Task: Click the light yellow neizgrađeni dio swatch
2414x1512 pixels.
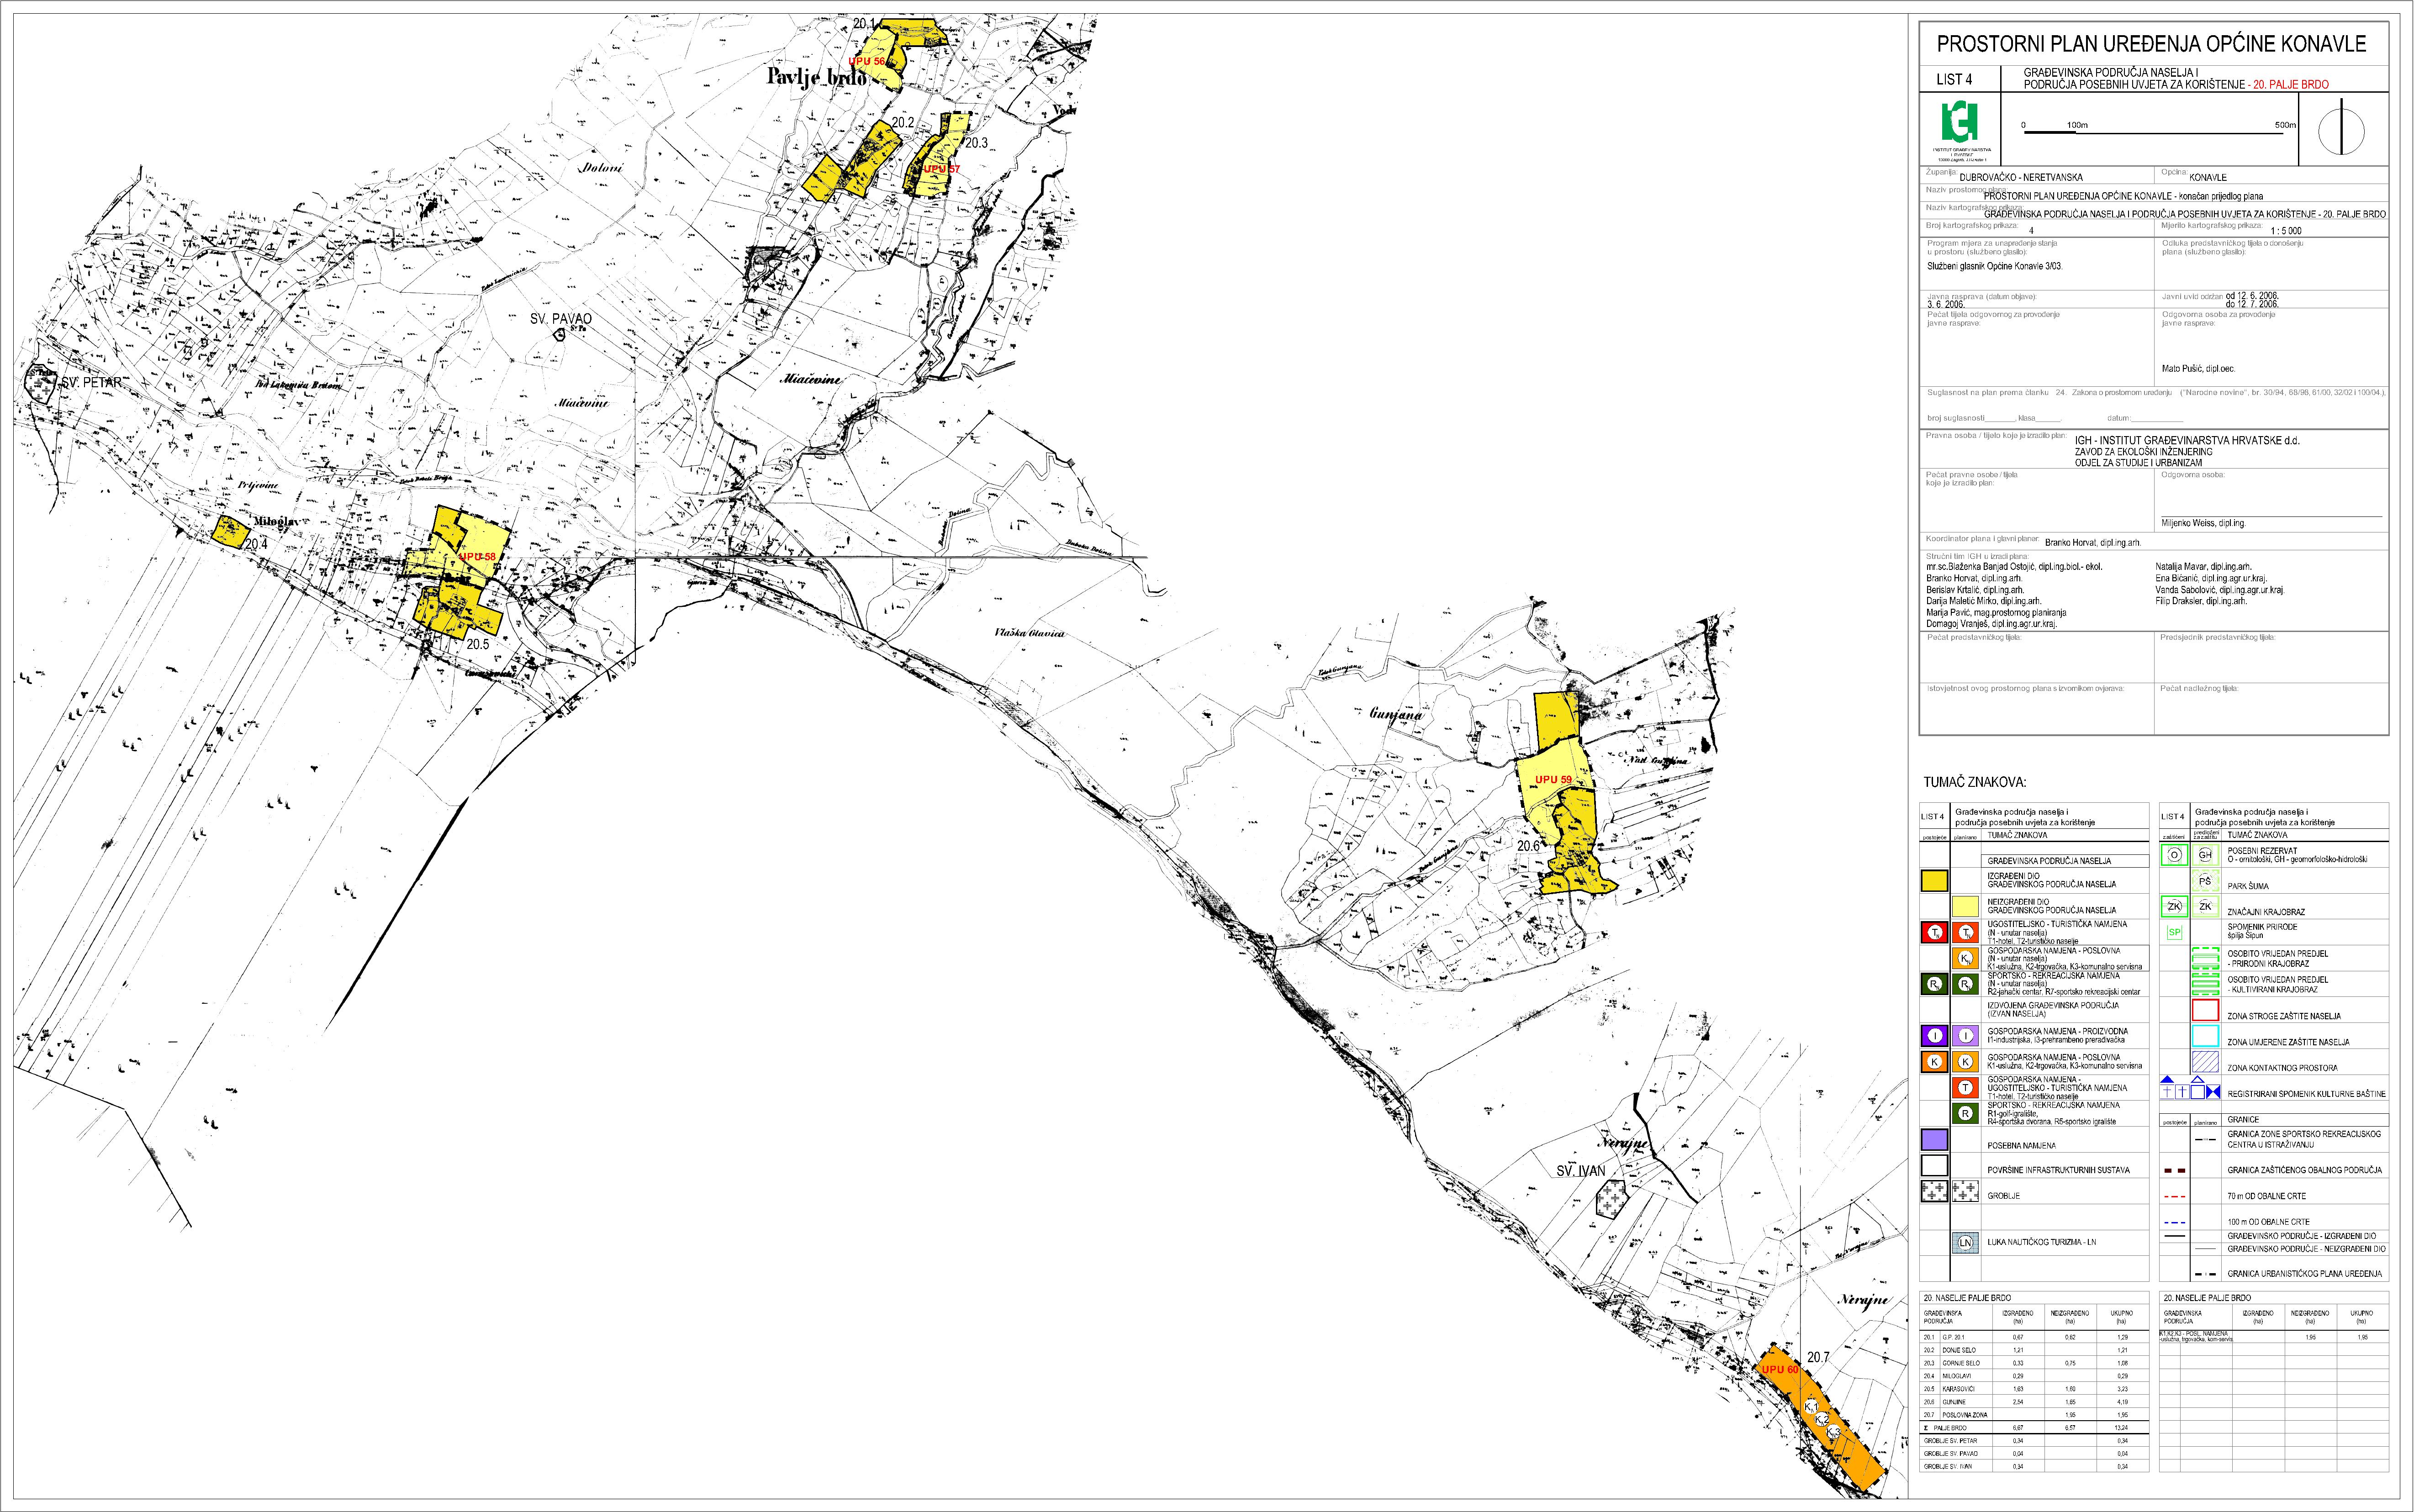Action: tap(1966, 907)
